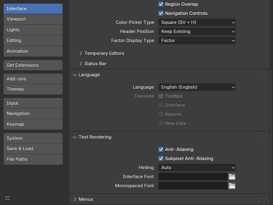Open Add-ons preferences section

click(33, 79)
